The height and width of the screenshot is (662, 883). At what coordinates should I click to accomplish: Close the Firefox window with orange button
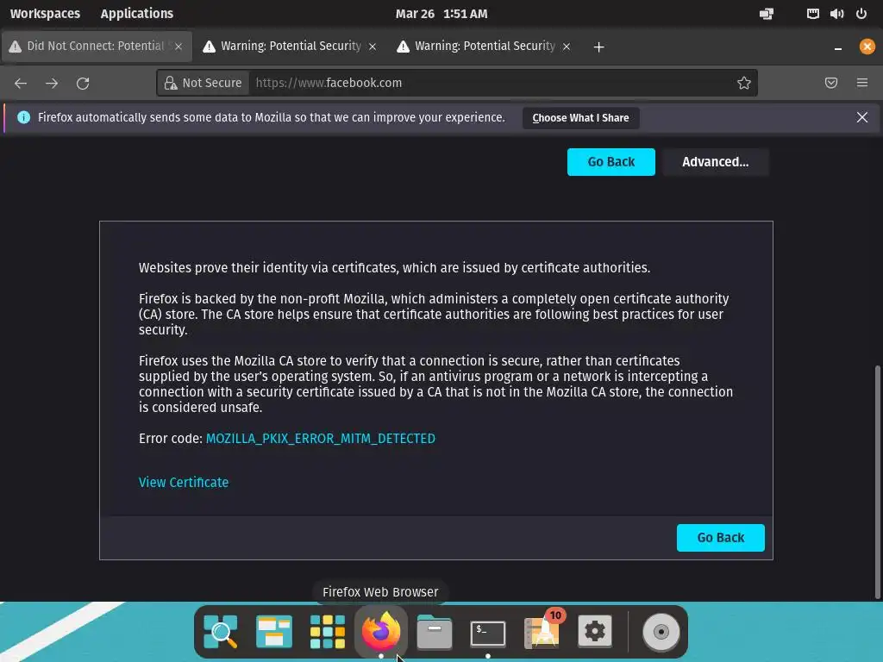coord(867,47)
